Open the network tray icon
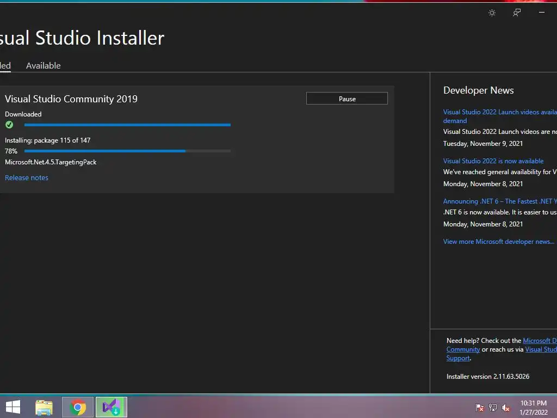Viewport: 557px width, 418px height. pos(493,407)
